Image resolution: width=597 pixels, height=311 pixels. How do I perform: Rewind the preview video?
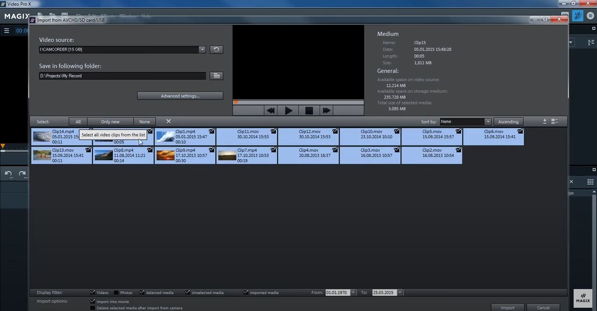270,111
